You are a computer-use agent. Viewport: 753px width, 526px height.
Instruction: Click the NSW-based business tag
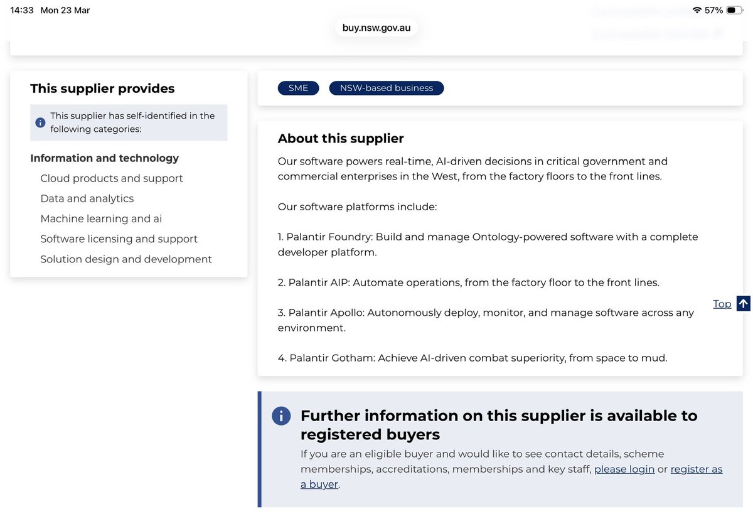coord(387,88)
